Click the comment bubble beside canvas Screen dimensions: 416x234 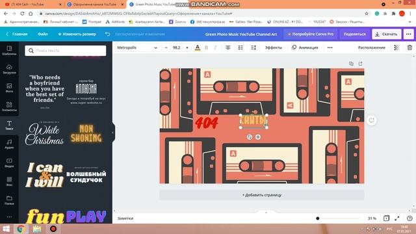click(371, 120)
